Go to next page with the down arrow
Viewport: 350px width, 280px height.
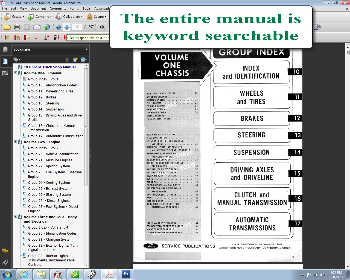click(x=66, y=27)
